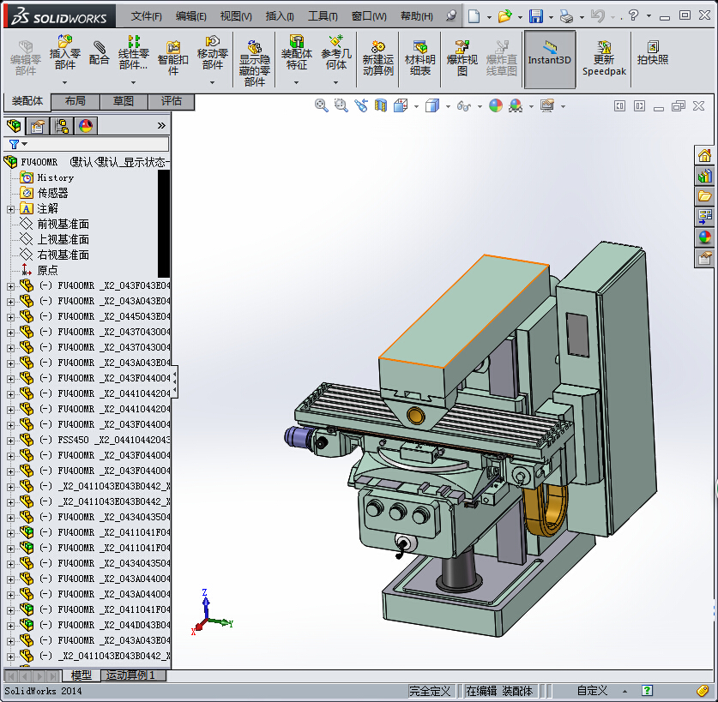The width and height of the screenshot is (718, 702).
Task: Open the PropertyManager tab icon
Action: pos(38,126)
